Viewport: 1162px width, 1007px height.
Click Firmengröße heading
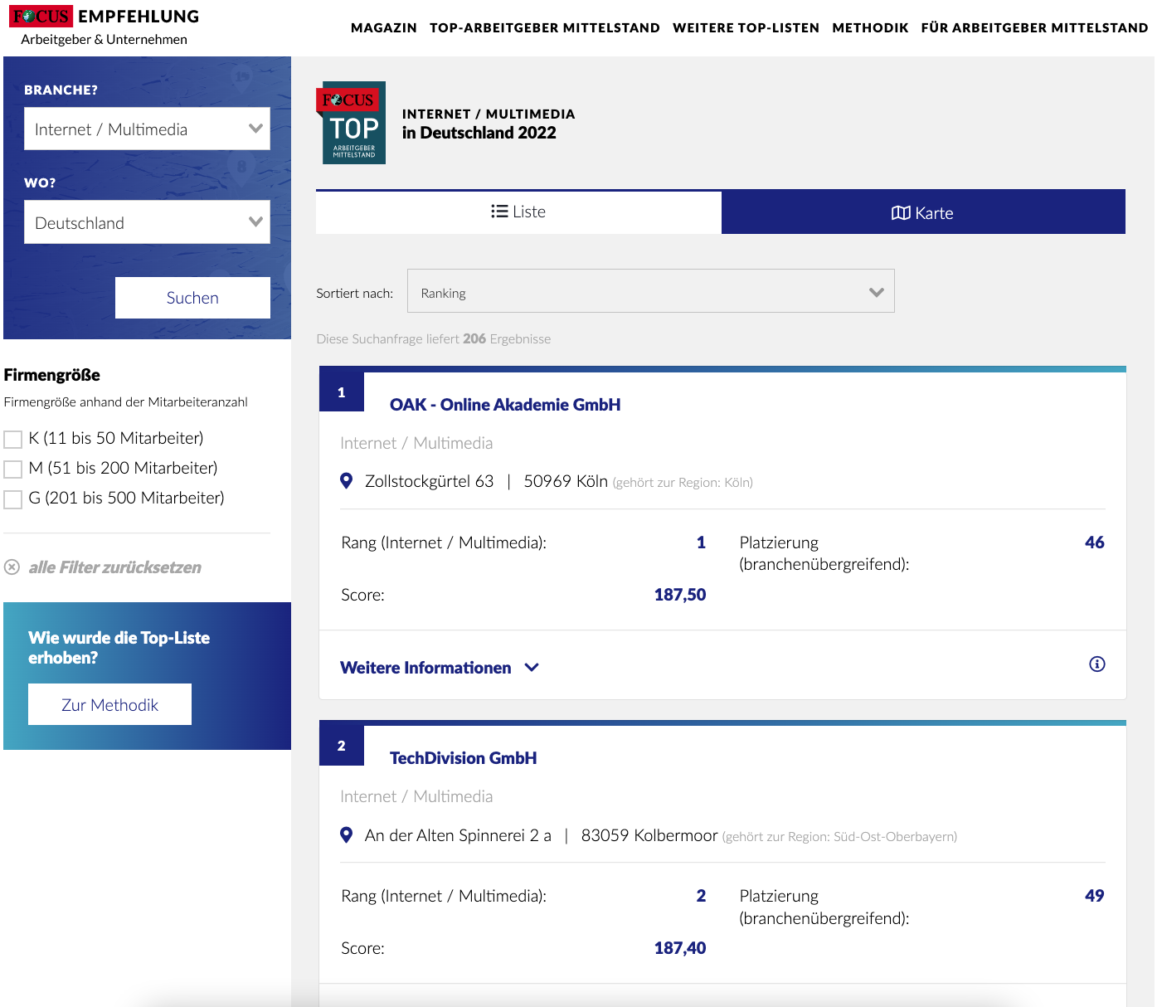[x=52, y=375]
